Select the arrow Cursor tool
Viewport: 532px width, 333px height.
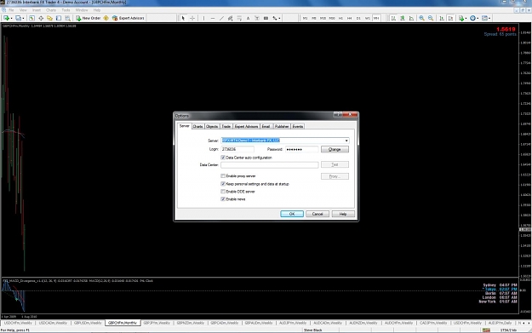[x=183, y=18]
